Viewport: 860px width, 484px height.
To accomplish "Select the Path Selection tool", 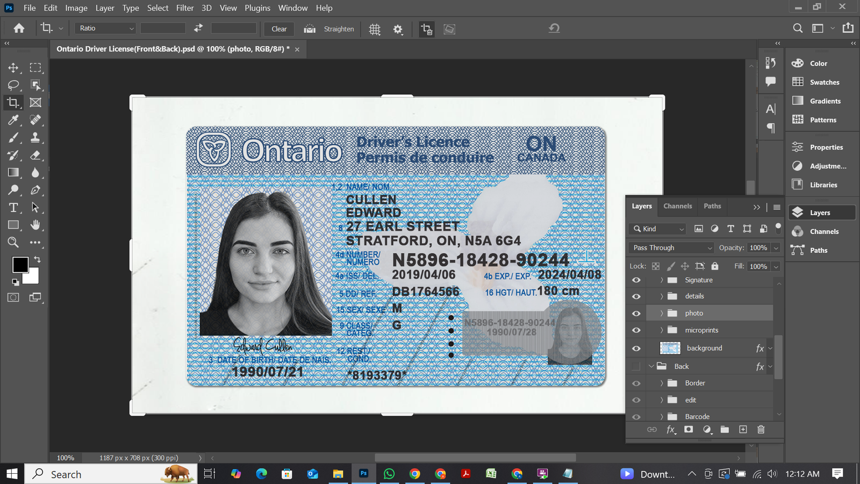I will (35, 208).
